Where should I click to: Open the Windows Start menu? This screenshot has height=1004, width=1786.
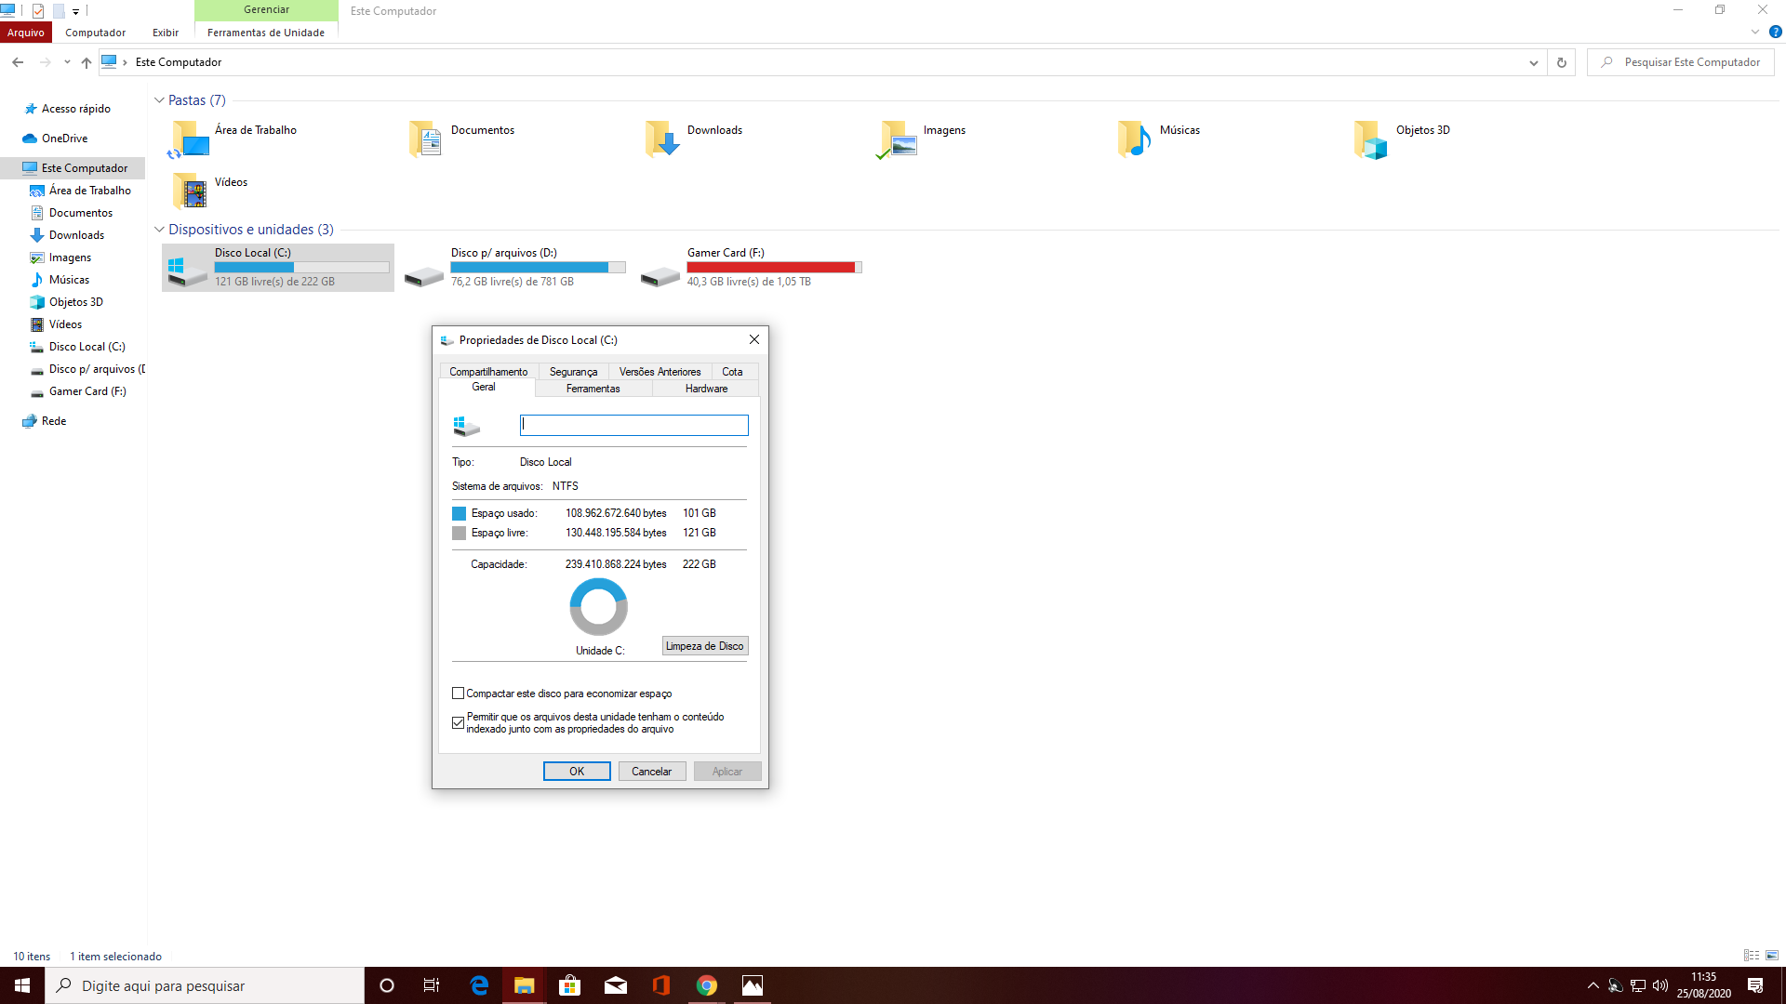click(22, 985)
